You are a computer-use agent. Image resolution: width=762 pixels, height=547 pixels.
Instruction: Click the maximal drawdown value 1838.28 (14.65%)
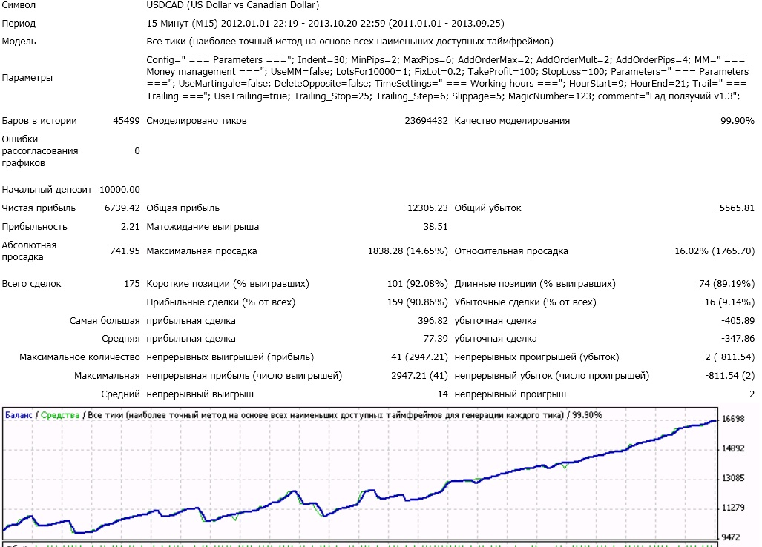click(408, 251)
